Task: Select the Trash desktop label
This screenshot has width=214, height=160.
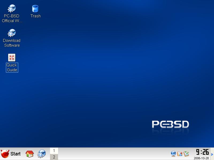Action: pos(35,16)
